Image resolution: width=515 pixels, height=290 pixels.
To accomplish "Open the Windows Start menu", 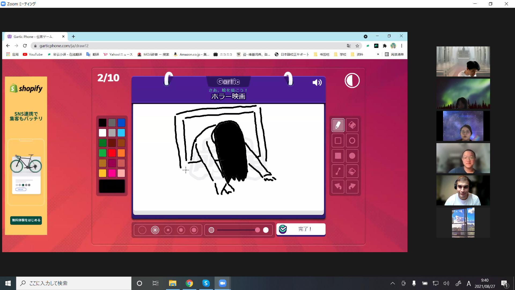I will tap(8, 283).
